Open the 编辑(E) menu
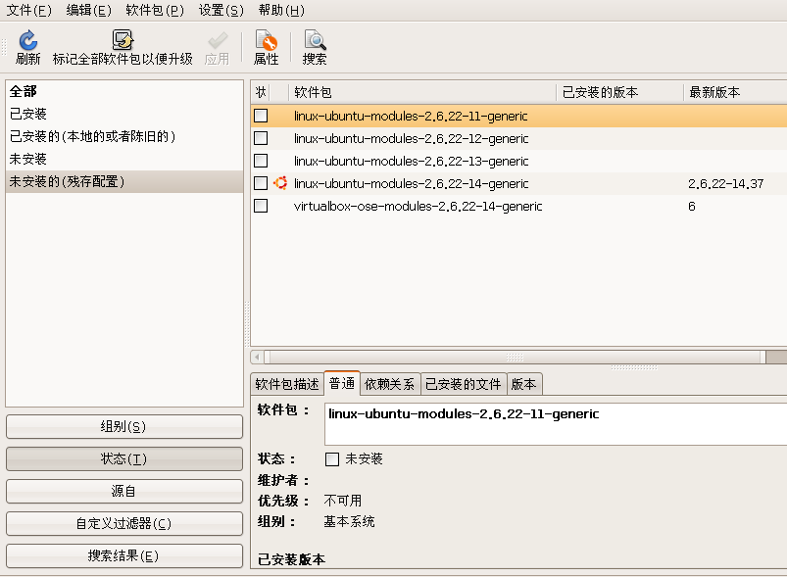 pyautogui.click(x=89, y=10)
